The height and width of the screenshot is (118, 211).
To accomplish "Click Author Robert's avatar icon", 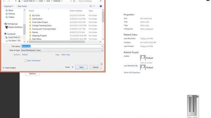I will pos(143,58).
